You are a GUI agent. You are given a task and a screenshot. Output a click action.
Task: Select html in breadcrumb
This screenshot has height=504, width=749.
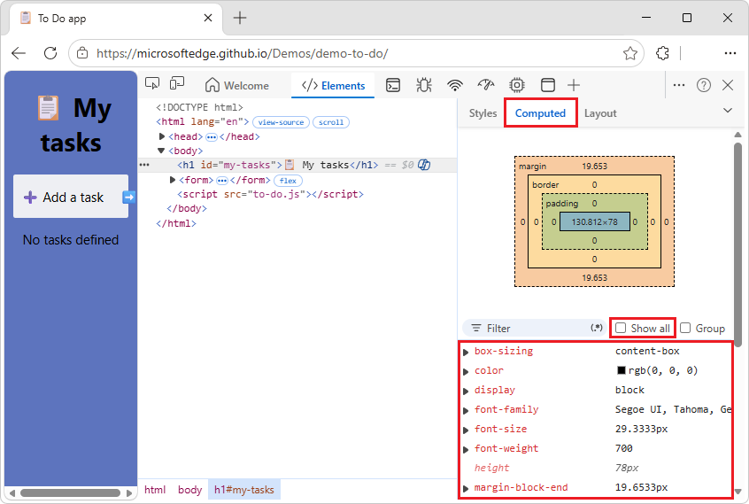[x=155, y=490]
